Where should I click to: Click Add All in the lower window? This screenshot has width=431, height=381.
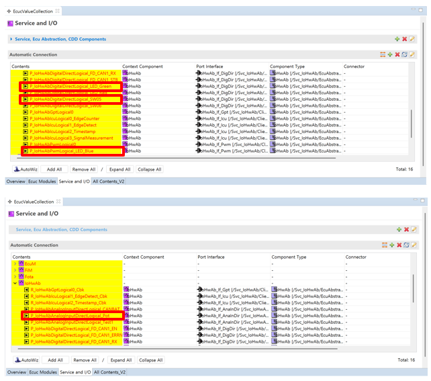coord(55,359)
